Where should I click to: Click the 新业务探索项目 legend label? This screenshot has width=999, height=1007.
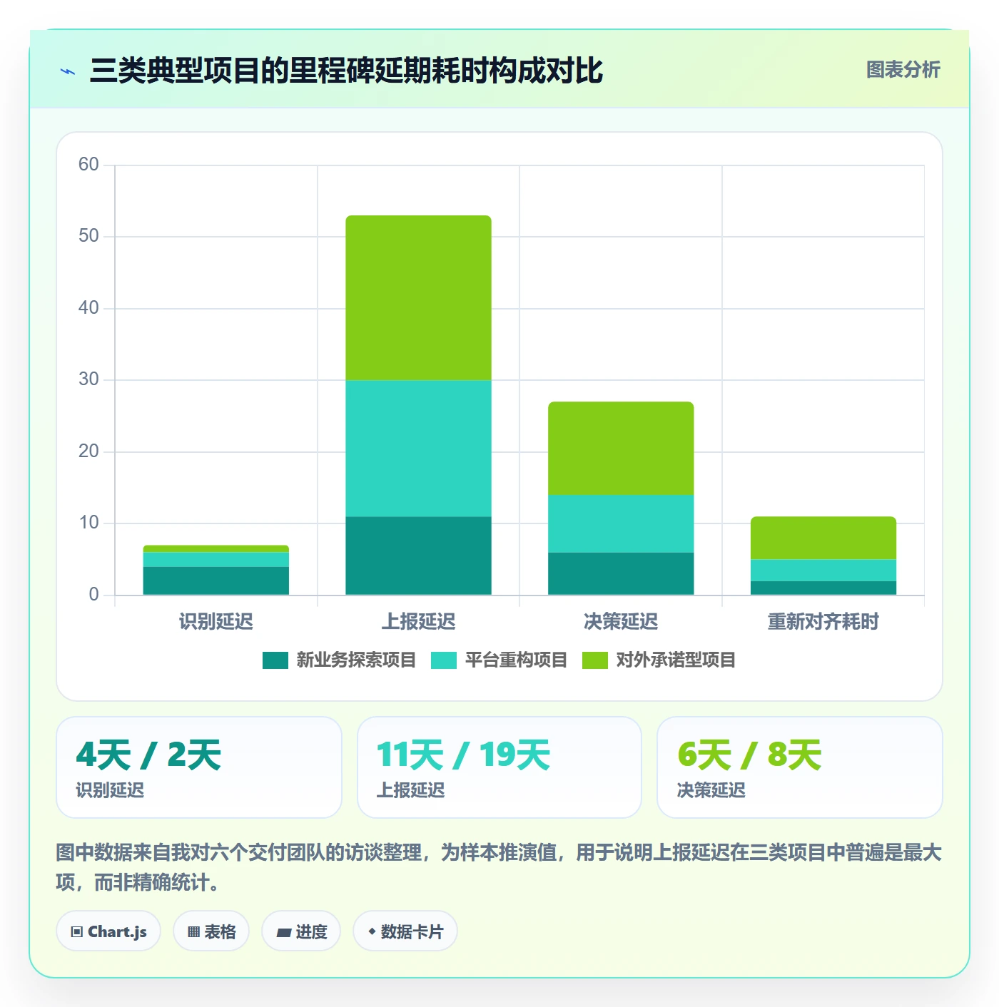356,660
